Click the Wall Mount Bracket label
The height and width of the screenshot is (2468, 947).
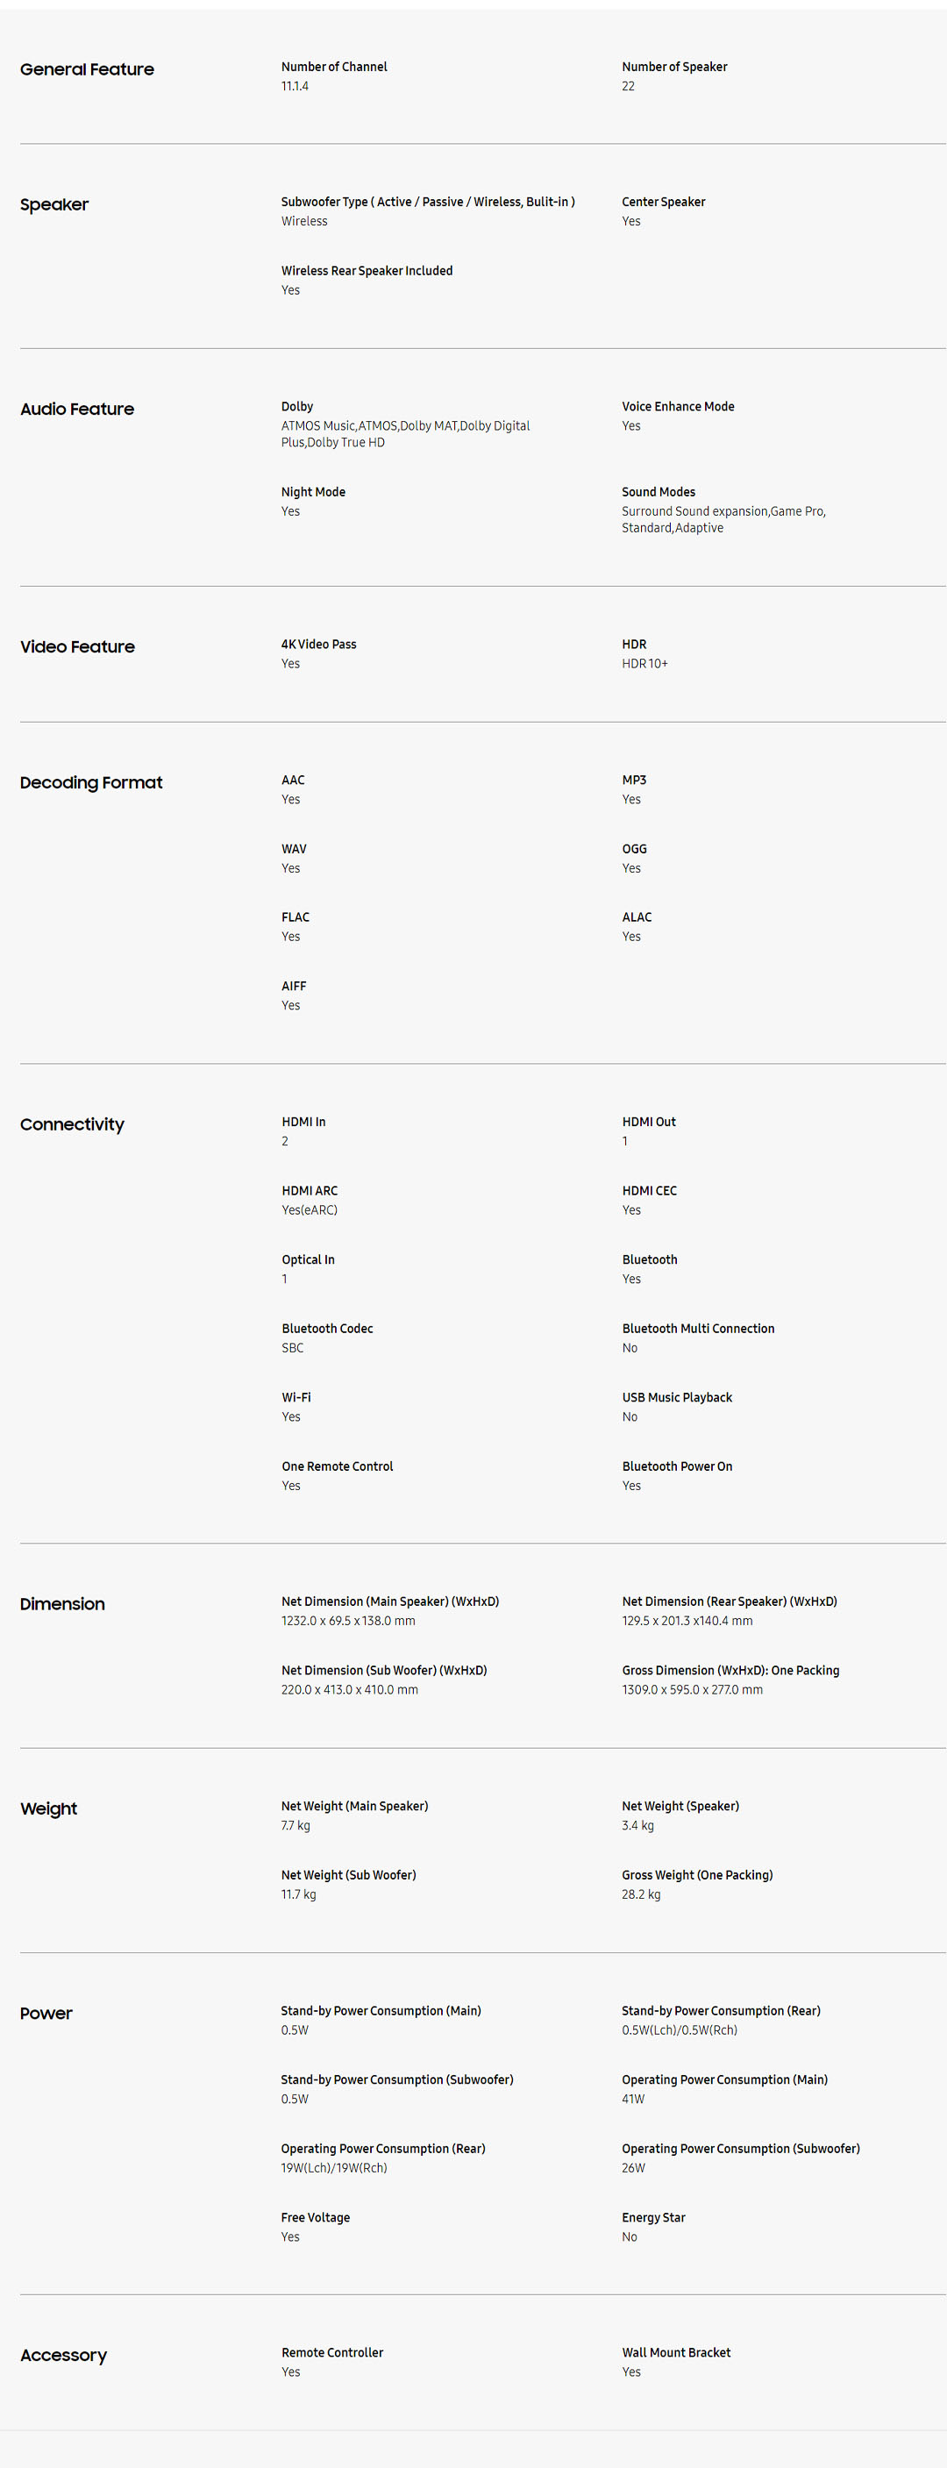tap(676, 2352)
